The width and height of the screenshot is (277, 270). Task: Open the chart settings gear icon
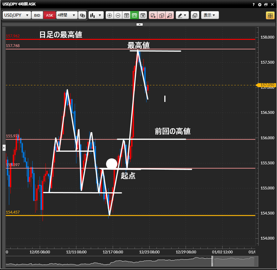(259, 5)
